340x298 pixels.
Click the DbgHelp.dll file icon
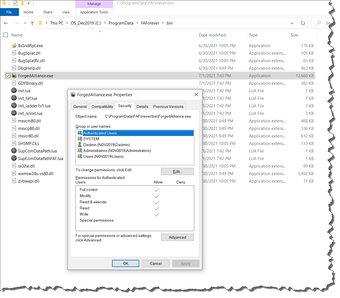click(x=14, y=68)
